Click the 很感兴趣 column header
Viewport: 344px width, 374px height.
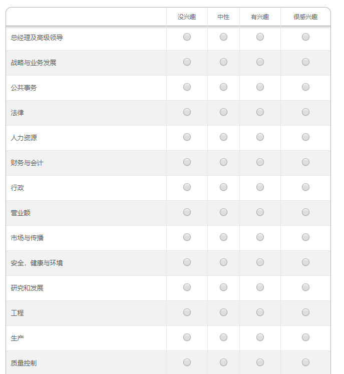click(x=305, y=17)
